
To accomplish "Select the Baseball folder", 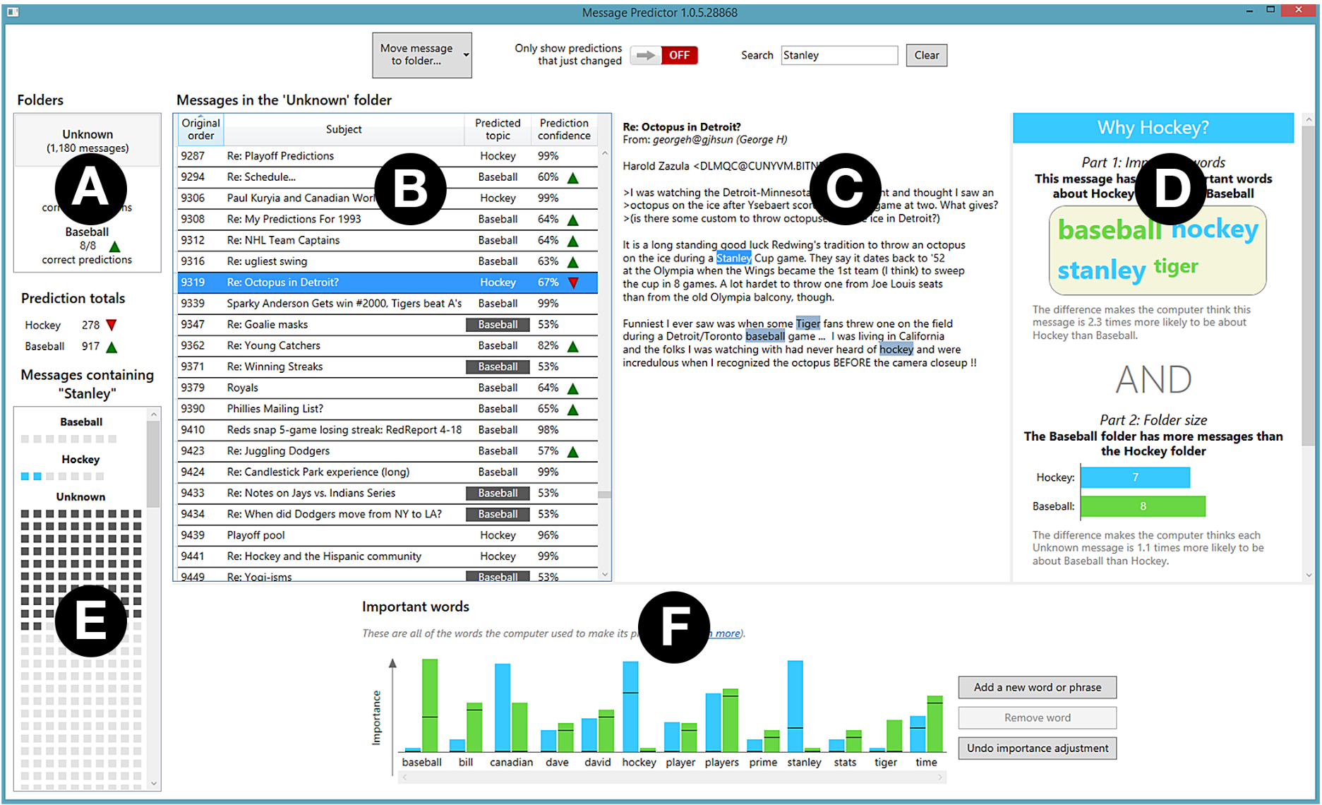I will click(x=87, y=245).
